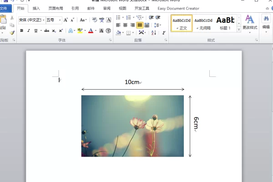Toggle subscript formatting
The height and width of the screenshot is (182, 273).
[x=54, y=31]
